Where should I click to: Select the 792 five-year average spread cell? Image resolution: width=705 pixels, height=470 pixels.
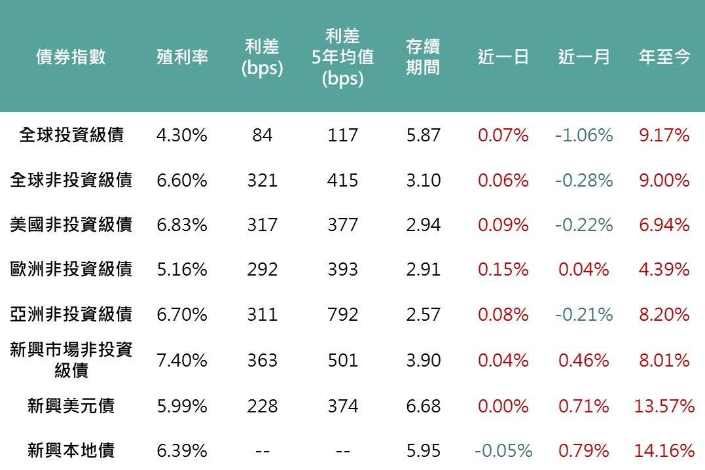point(342,314)
